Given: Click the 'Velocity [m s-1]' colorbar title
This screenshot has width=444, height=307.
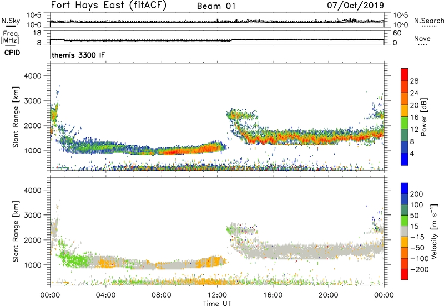Looking at the screenshot, I should (434, 231).
